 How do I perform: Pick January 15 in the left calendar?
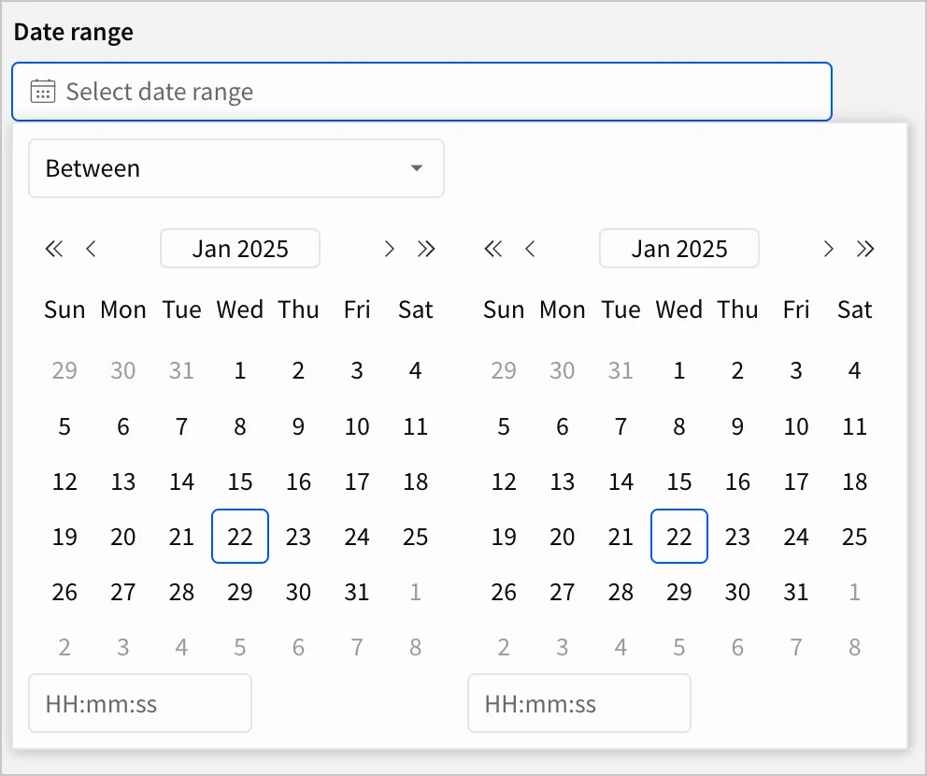click(240, 481)
